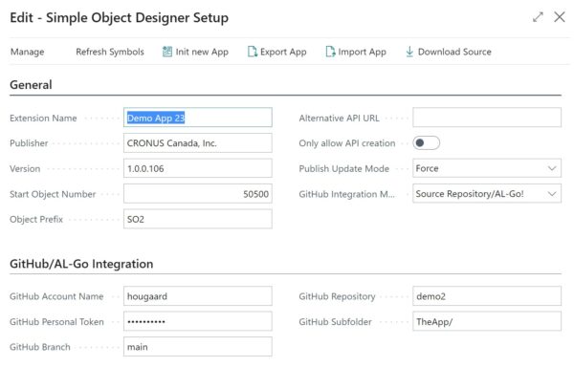The width and height of the screenshot is (574, 367).
Task: Collapse the General section header
Action: (x=31, y=85)
